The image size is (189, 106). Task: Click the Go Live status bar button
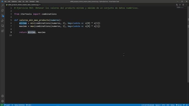(x=179, y=105)
